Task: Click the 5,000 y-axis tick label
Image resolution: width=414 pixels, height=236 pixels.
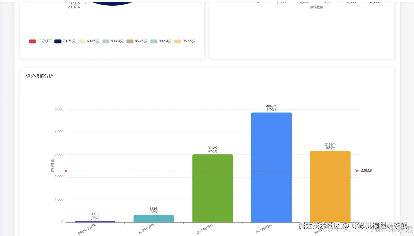Action: [59, 109]
